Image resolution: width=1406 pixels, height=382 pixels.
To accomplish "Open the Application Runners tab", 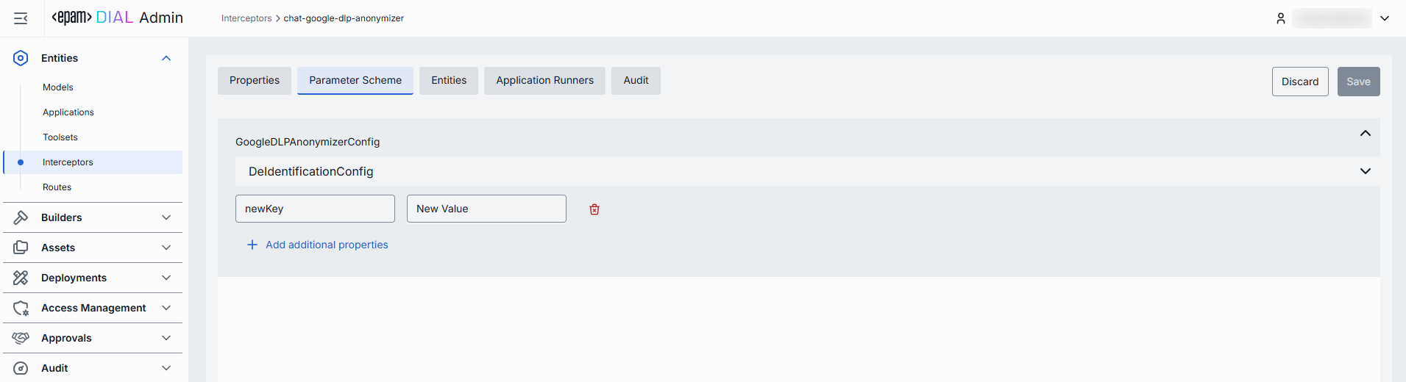I will 544,81.
